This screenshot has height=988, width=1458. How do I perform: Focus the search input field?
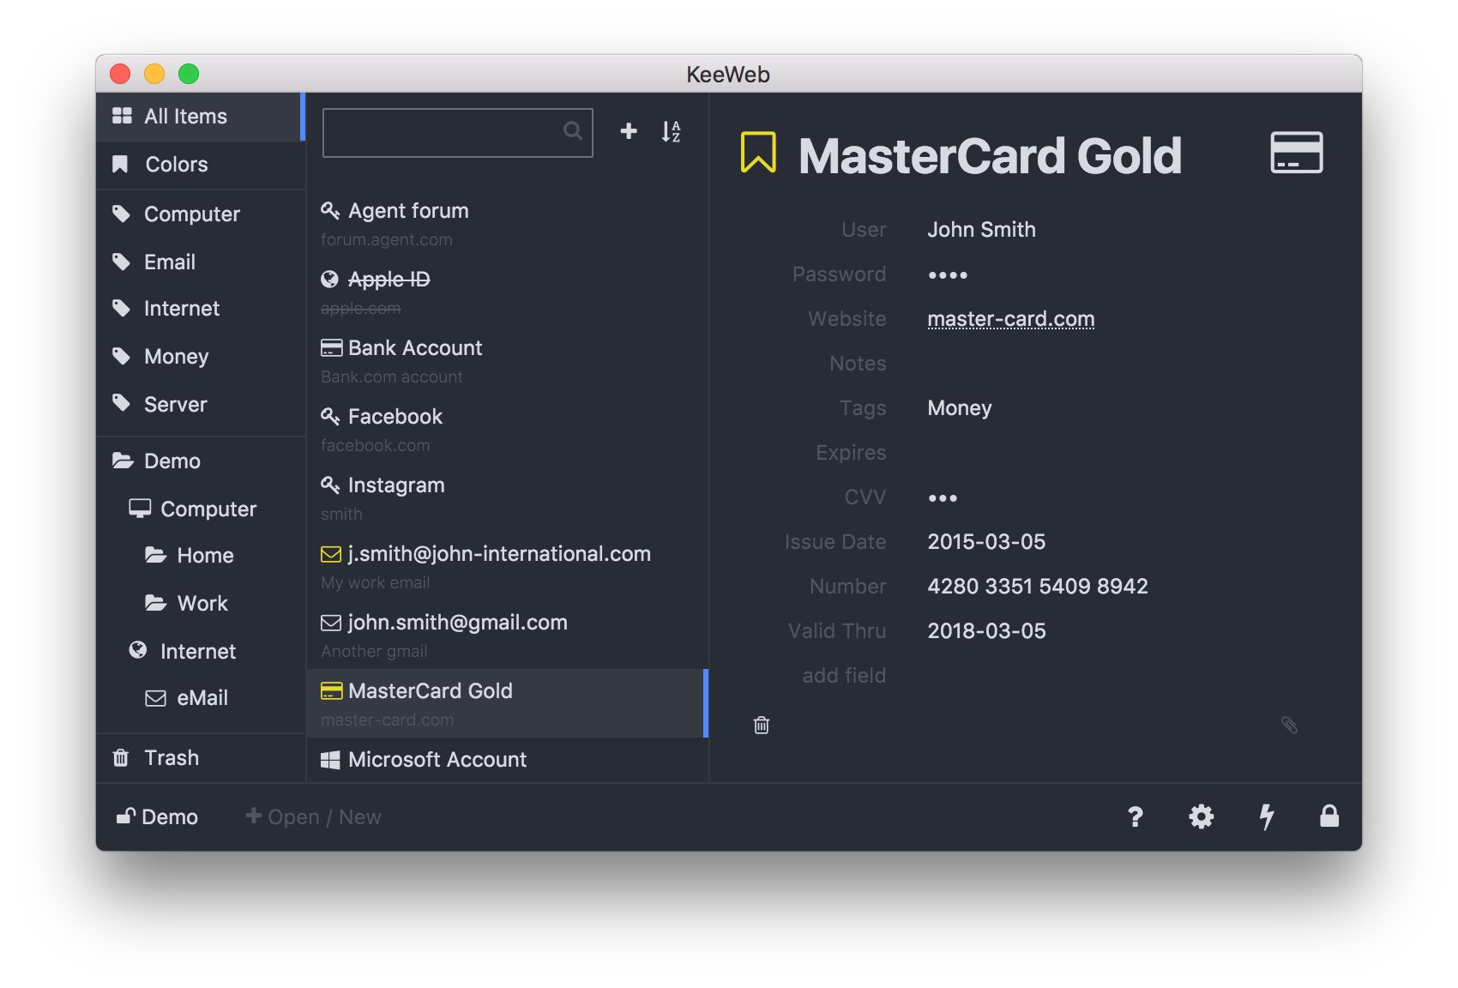click(x=457, y=132)
